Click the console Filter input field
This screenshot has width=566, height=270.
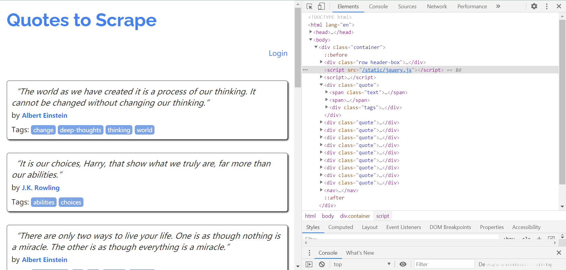444,264
